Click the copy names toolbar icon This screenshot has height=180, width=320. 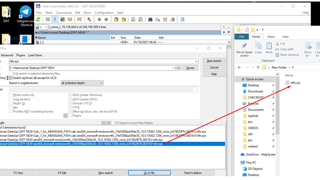tap(173, 19)
